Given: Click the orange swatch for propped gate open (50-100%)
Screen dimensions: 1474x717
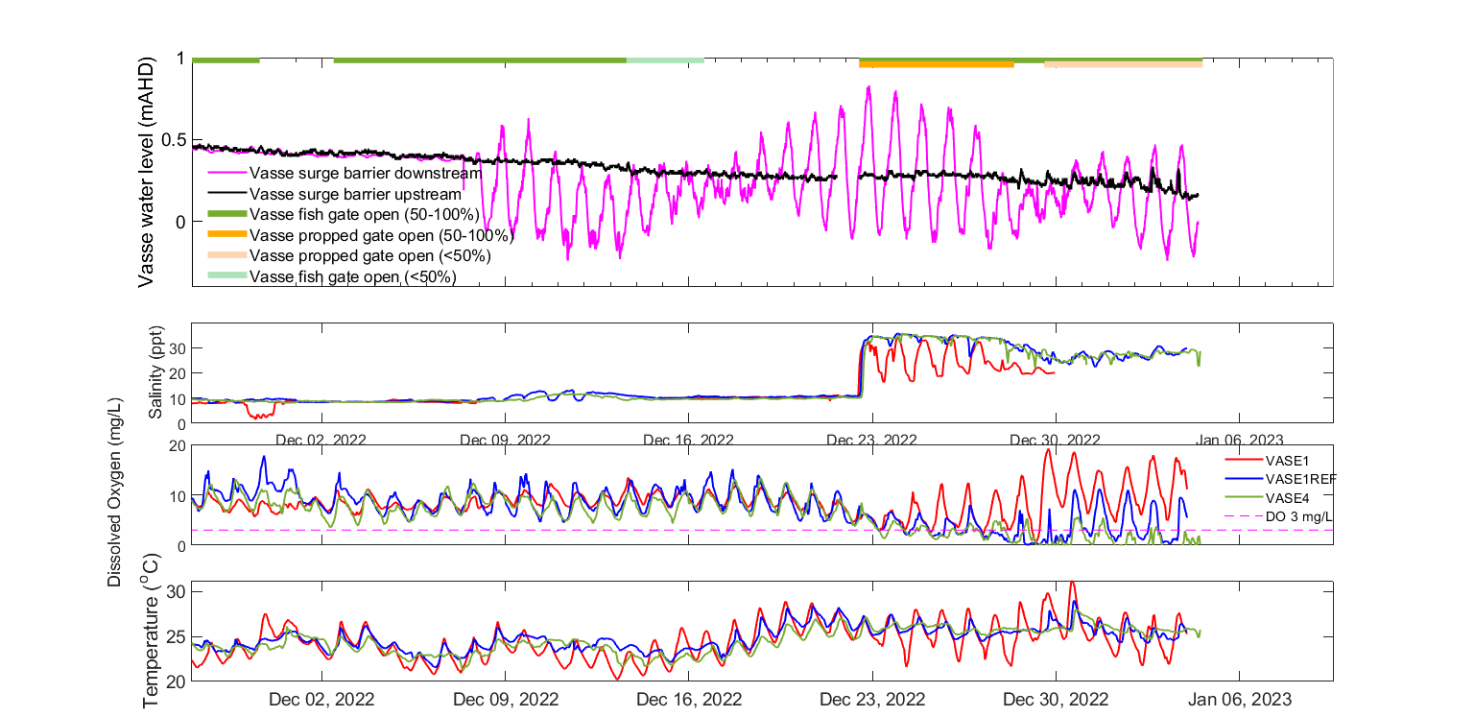Looking at the screenshot, I should point(226,235).
